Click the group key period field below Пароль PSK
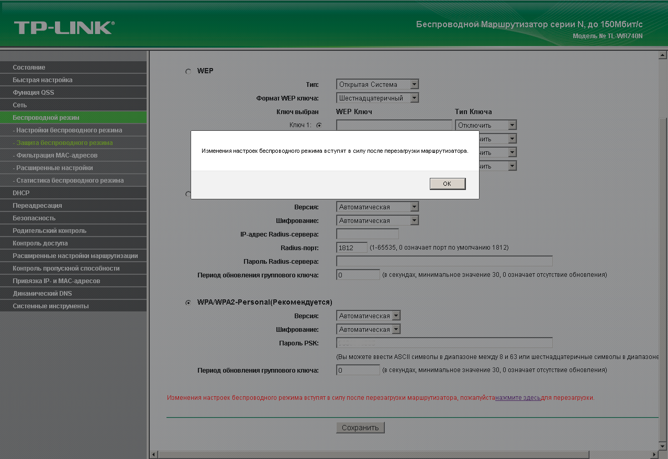 pyautogui.click(x=358, y=370)
